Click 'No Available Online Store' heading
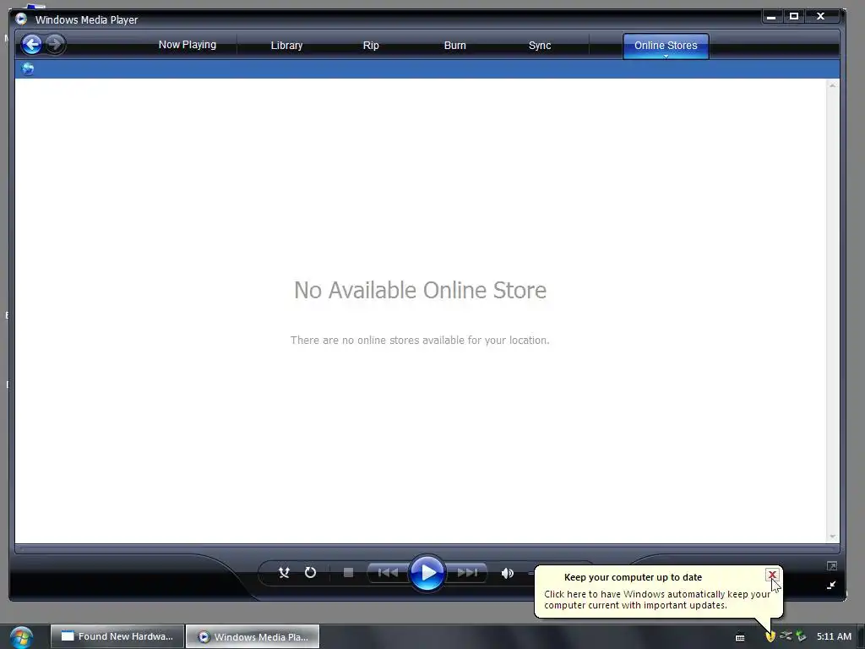865x649 pixels. pyautogui.click(x=421, y=291)
